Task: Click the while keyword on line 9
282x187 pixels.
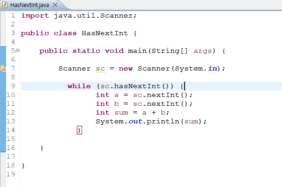Action: 79,86
